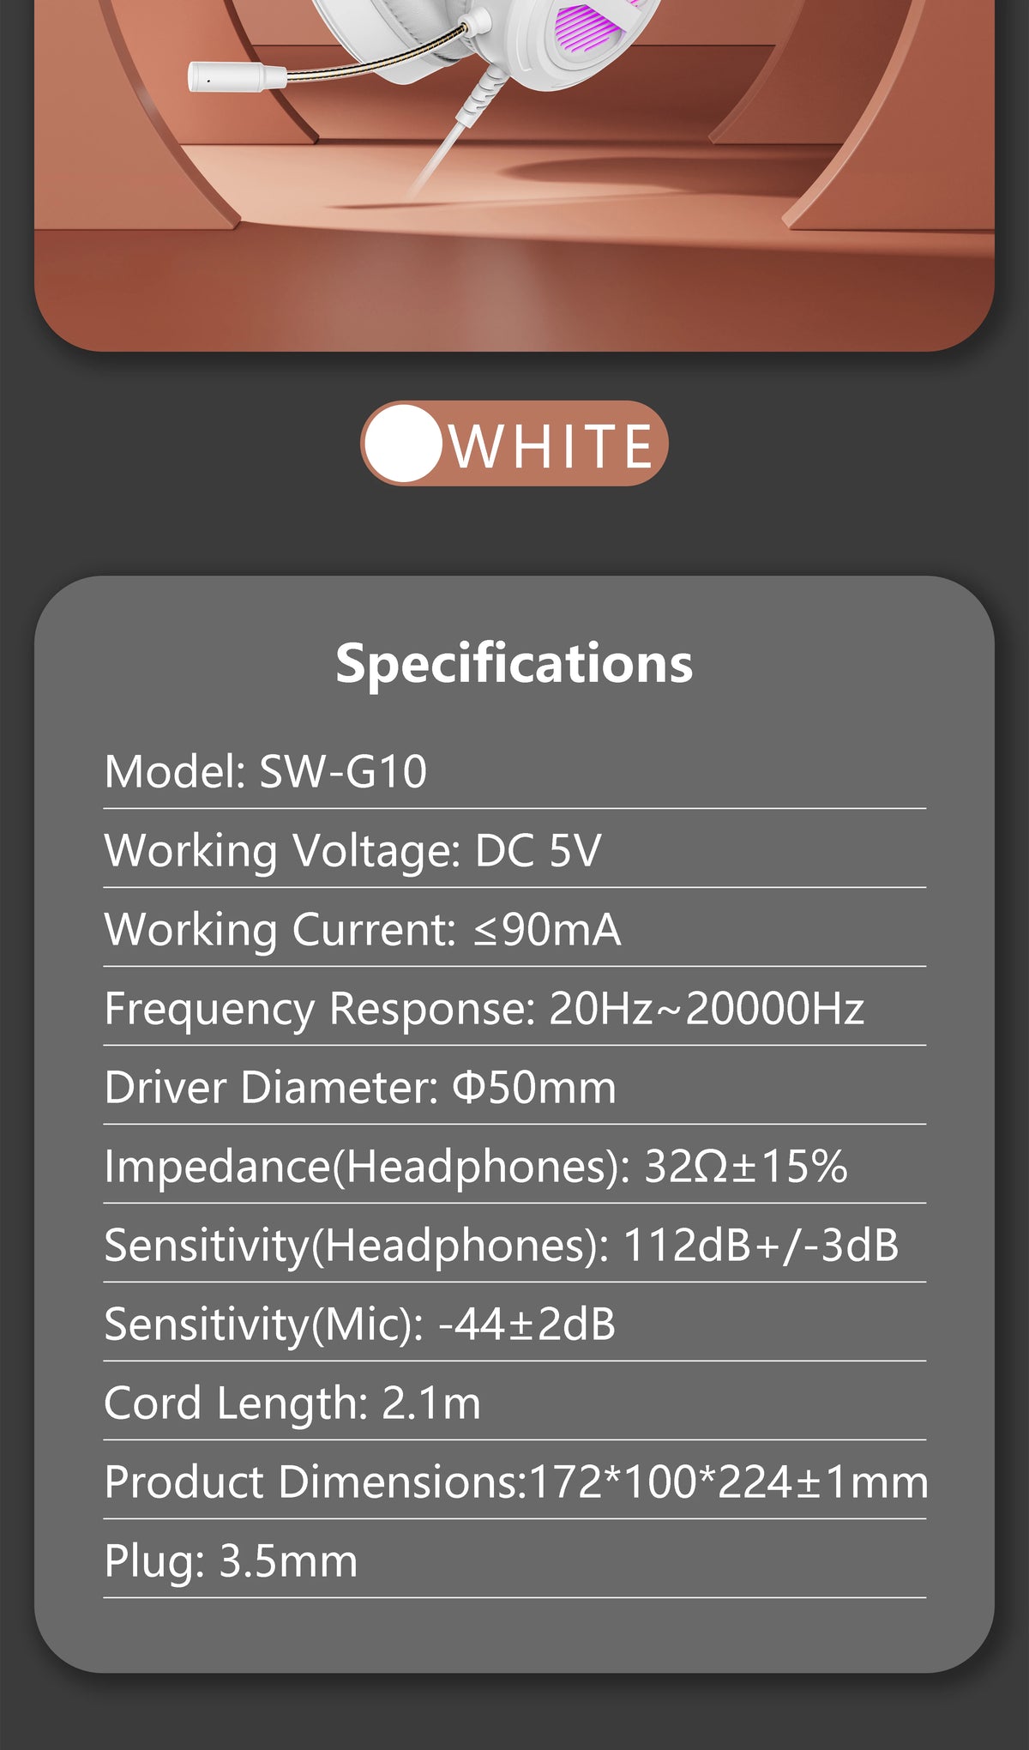1029x1750 pixels.
Task: Select the Sensitivity(Headphones) 112dB row
Action: 502,1245
